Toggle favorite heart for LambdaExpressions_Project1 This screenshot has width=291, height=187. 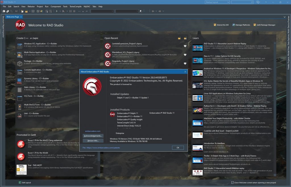(x=185, y=46)
